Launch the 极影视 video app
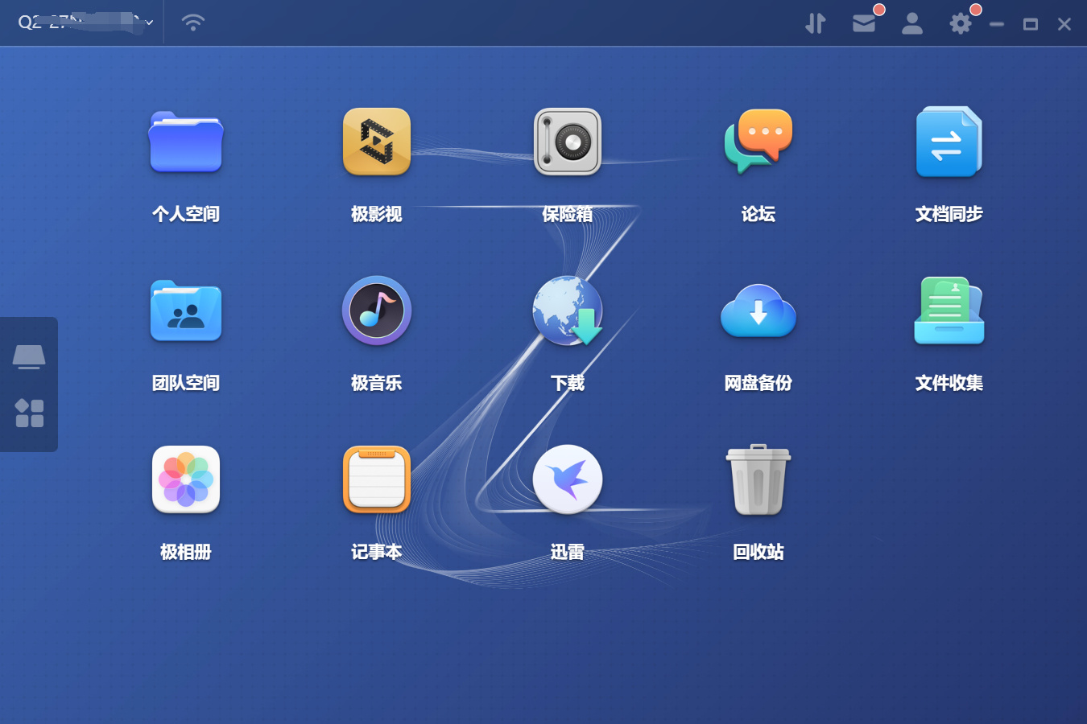The width and height of the screenshot is (1087, 724). click(377, 142)
